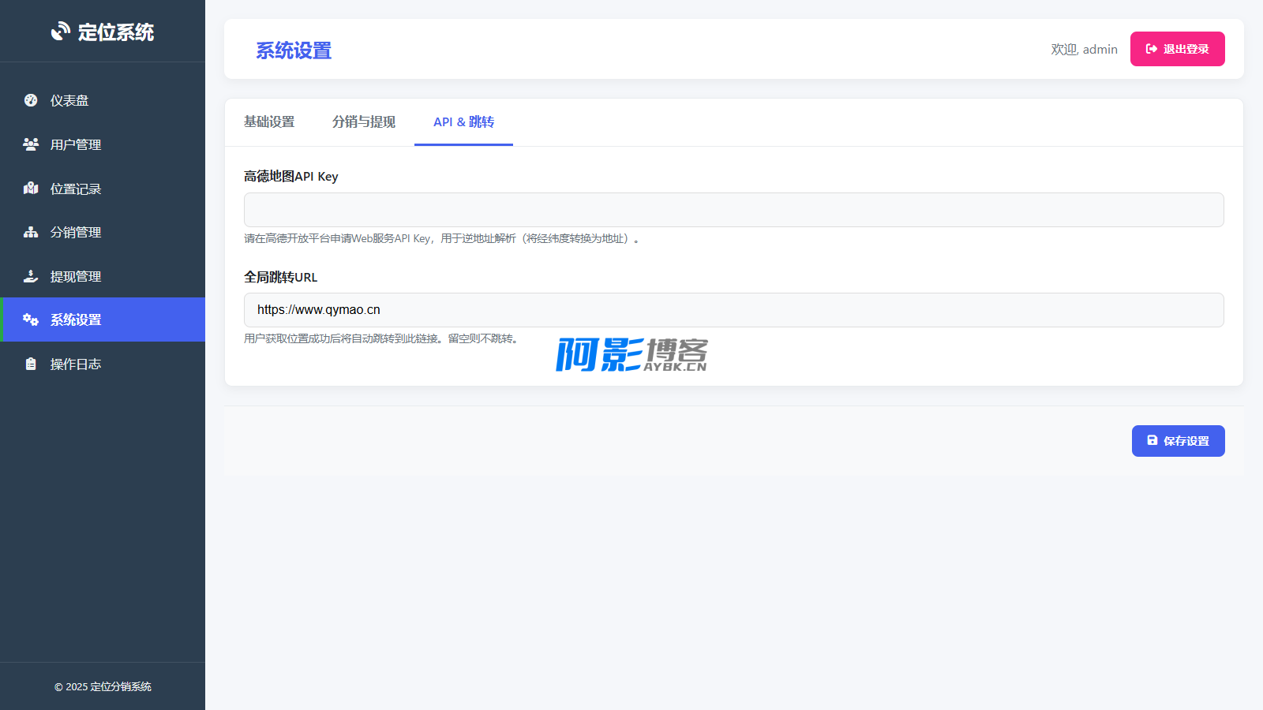Click the 仪表盘 dashboard gauge icon
Screen dimensions: 1263x710
31,100
